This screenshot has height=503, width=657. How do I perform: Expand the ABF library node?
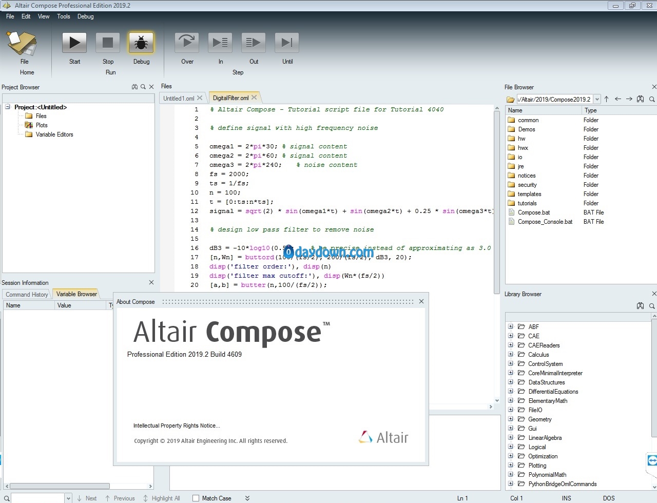[510, 326]
